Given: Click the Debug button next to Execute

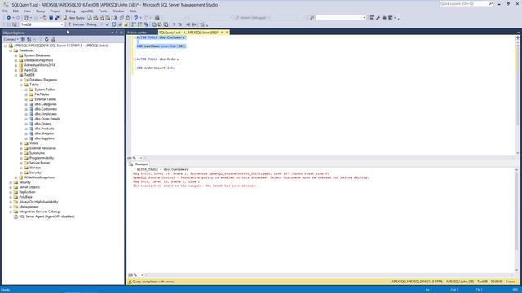Looking at the screenshot, I should [x=91, y=24].
